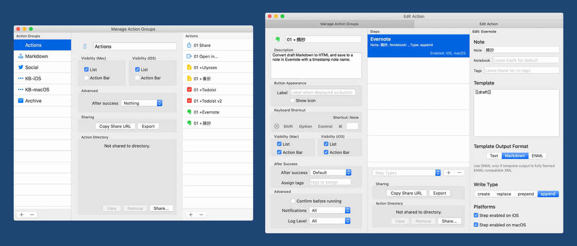Click the dots icon beside KB-macOS
This screenshot has height=246, width=577.
tap(21, 90)
